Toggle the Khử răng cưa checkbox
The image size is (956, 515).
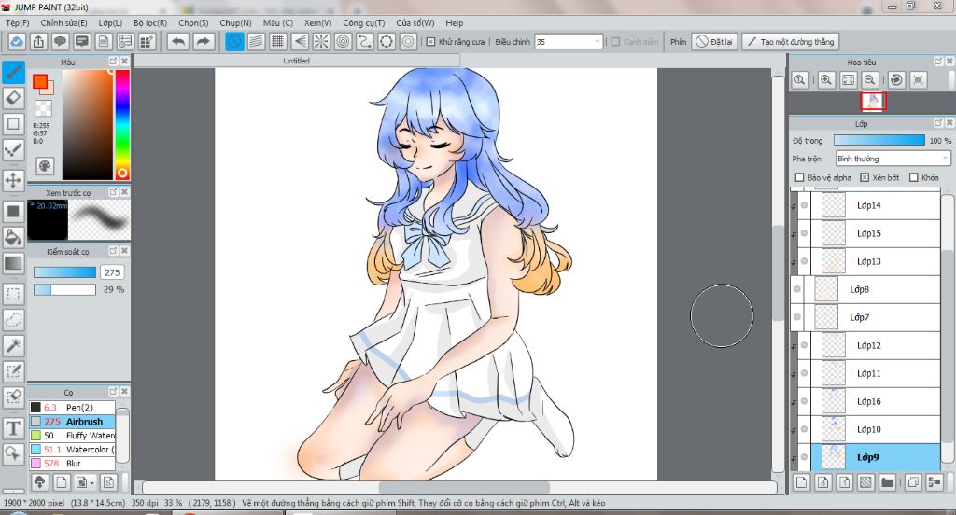pyautogui.click(x=430, y=42)
